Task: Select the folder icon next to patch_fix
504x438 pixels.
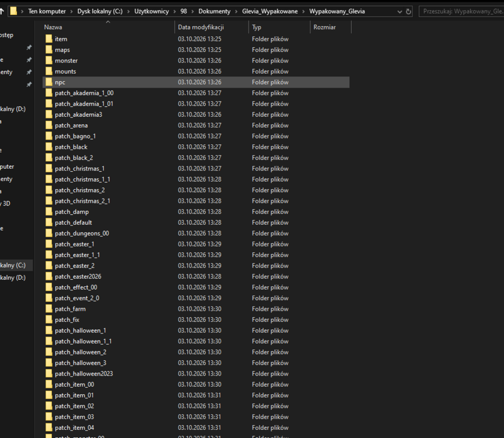Action: 49,319
